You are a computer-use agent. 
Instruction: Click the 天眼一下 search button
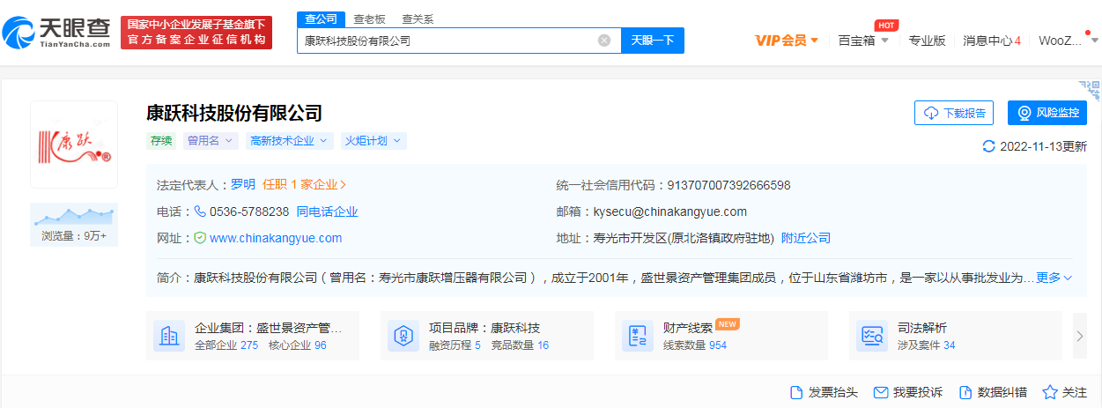point(653,41)
